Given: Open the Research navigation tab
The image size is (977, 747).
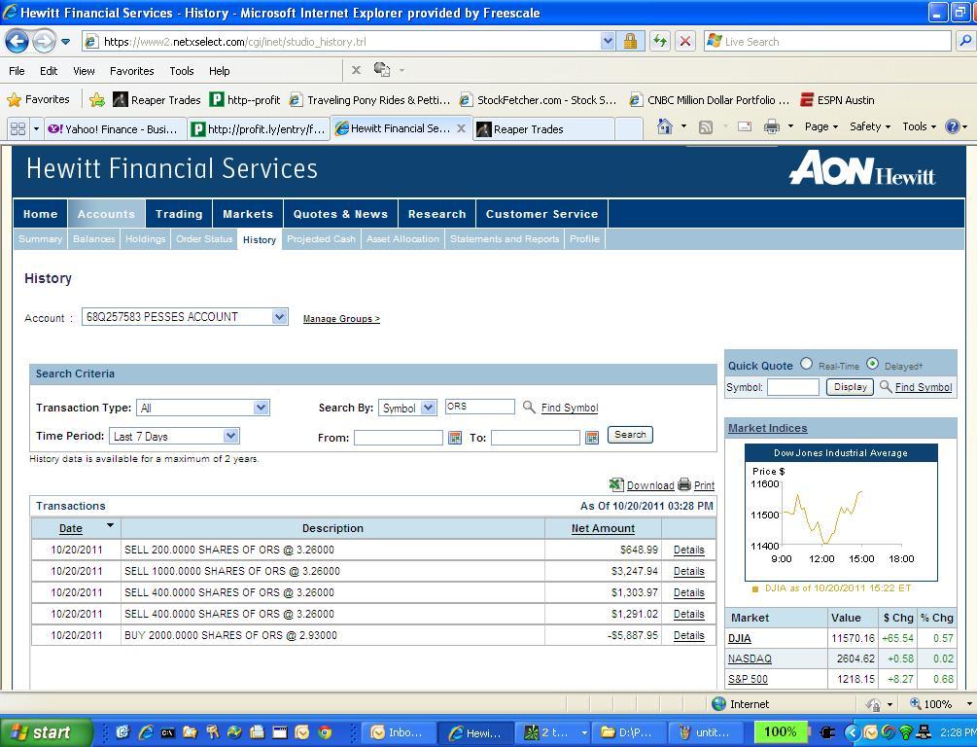Looking at the screenshot, I should pos(436,214).
